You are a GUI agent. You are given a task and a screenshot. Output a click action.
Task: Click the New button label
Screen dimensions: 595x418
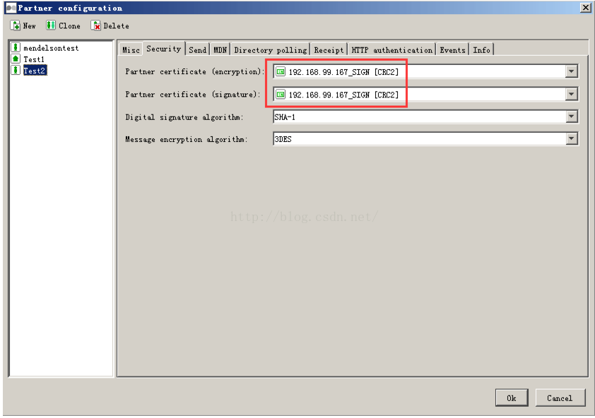point(29,26)
